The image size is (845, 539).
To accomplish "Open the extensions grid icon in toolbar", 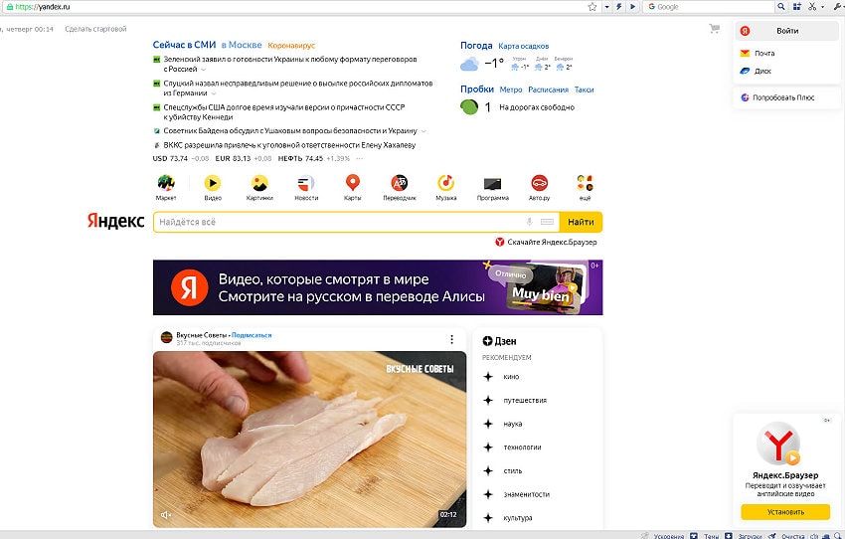I will click(x=797, y=7).
